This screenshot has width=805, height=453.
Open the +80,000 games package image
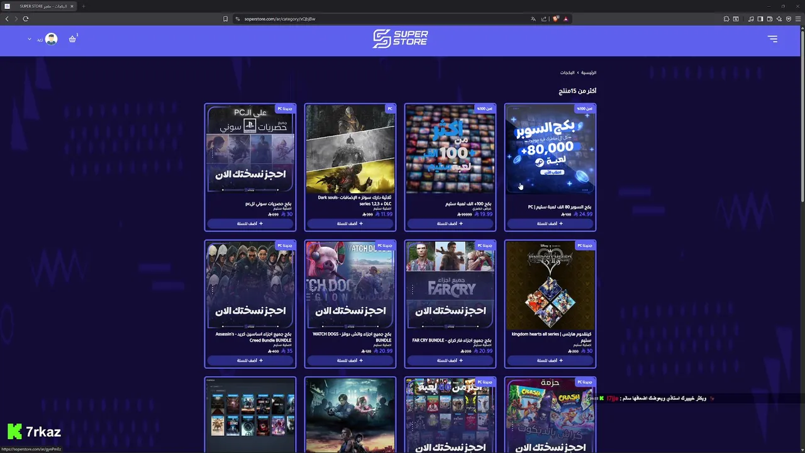tap(550, 150)
